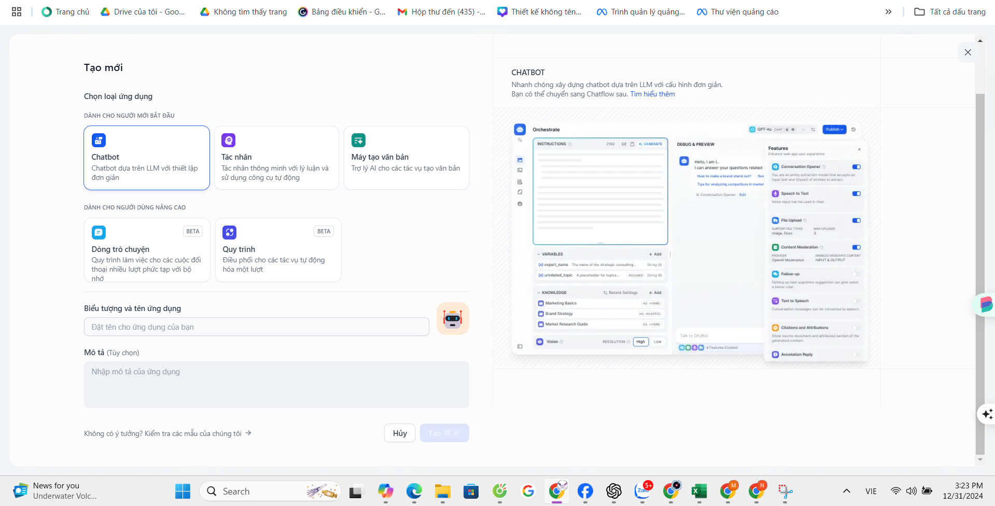Choose the Quy trình workflow card
The image size is (995, 506).
[x=278, y=250]
